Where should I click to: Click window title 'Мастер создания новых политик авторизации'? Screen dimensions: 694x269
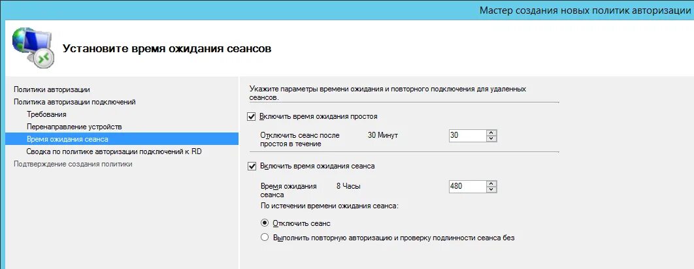pos(585,10)
